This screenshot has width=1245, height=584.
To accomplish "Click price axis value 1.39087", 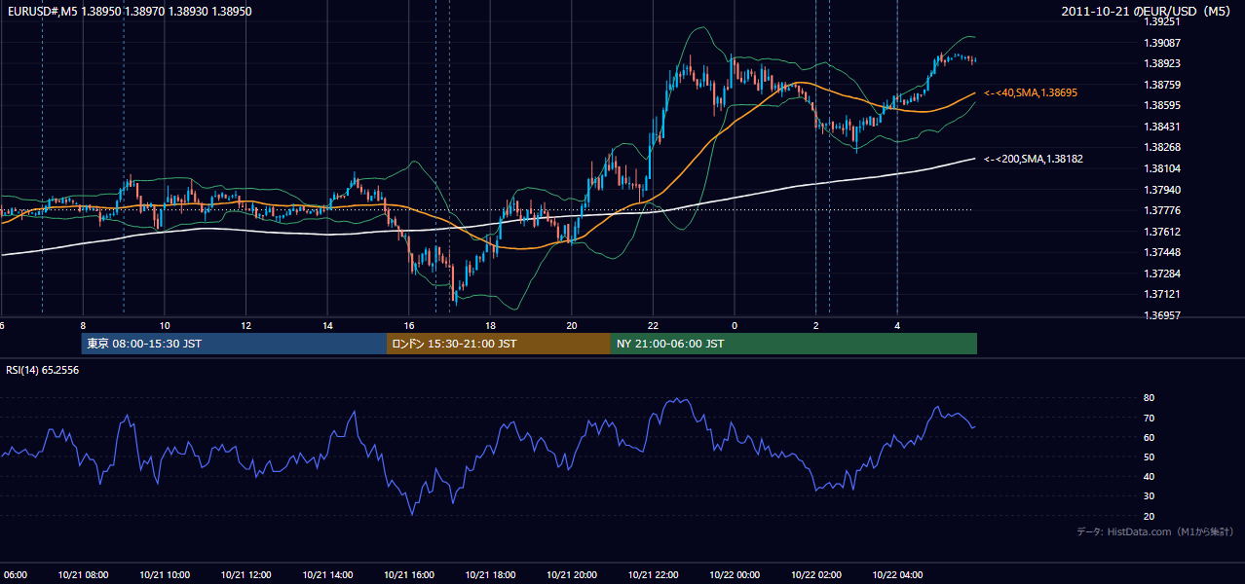I will (x=1161, y=42).
